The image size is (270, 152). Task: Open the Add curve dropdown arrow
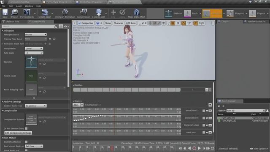[82, 105]
